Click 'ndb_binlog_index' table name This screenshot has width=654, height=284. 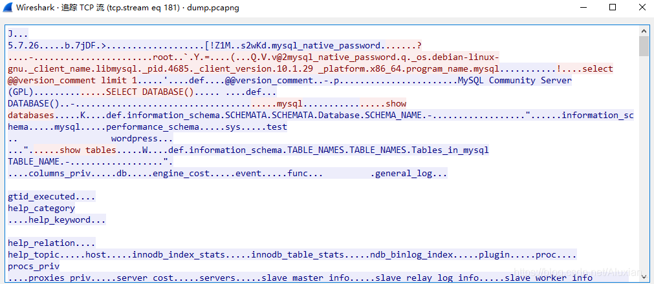[411, 255]
